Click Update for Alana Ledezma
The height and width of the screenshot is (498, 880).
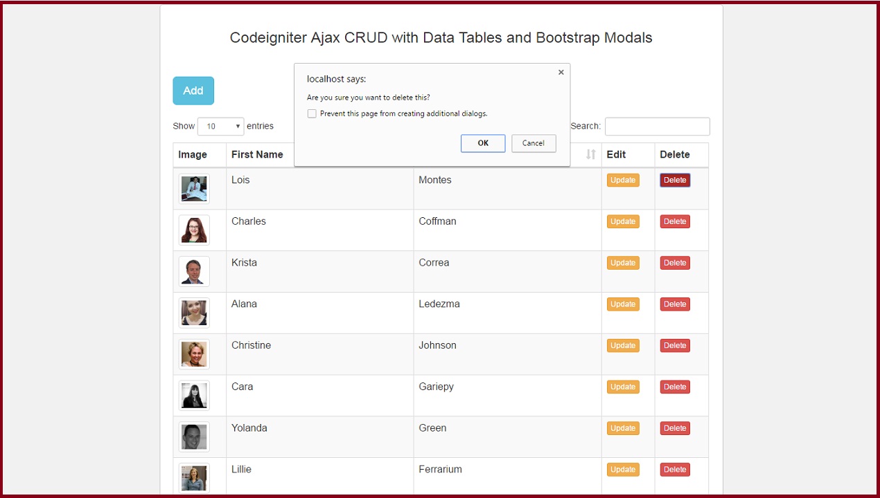tap(623, 304)
